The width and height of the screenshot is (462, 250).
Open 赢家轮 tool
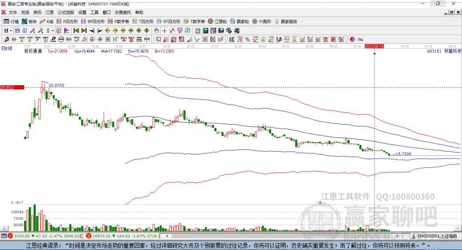click(240, 22)
